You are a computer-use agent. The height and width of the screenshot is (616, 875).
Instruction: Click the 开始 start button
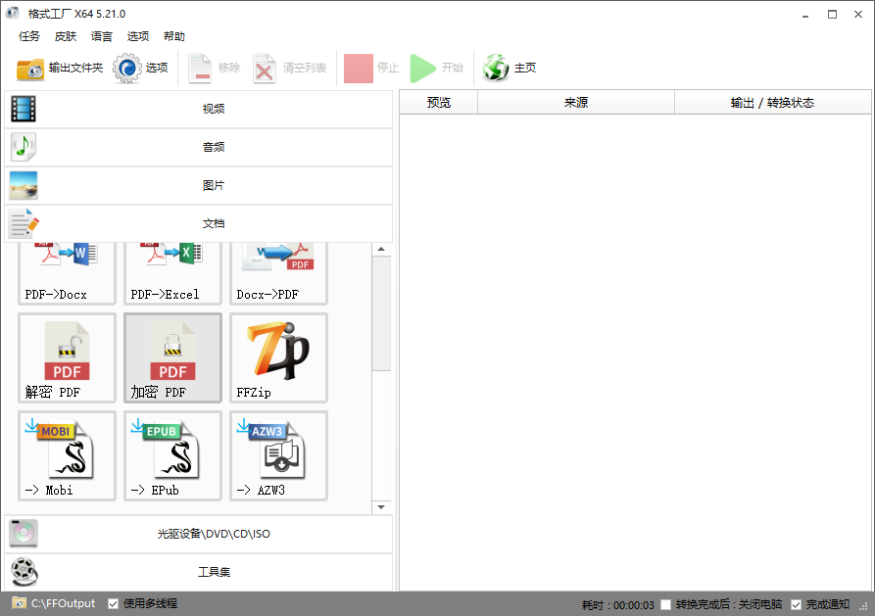[x=437, y=68]
